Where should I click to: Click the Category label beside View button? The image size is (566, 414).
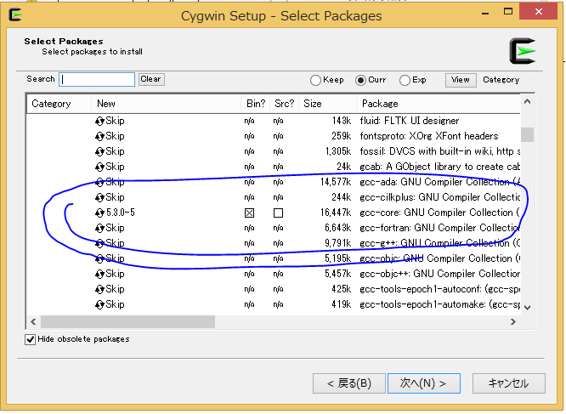pyautogui.click(x=501, y=80)
